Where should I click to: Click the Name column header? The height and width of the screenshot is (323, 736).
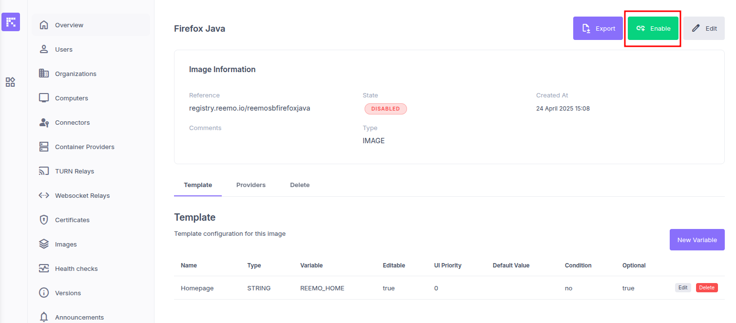189,266
